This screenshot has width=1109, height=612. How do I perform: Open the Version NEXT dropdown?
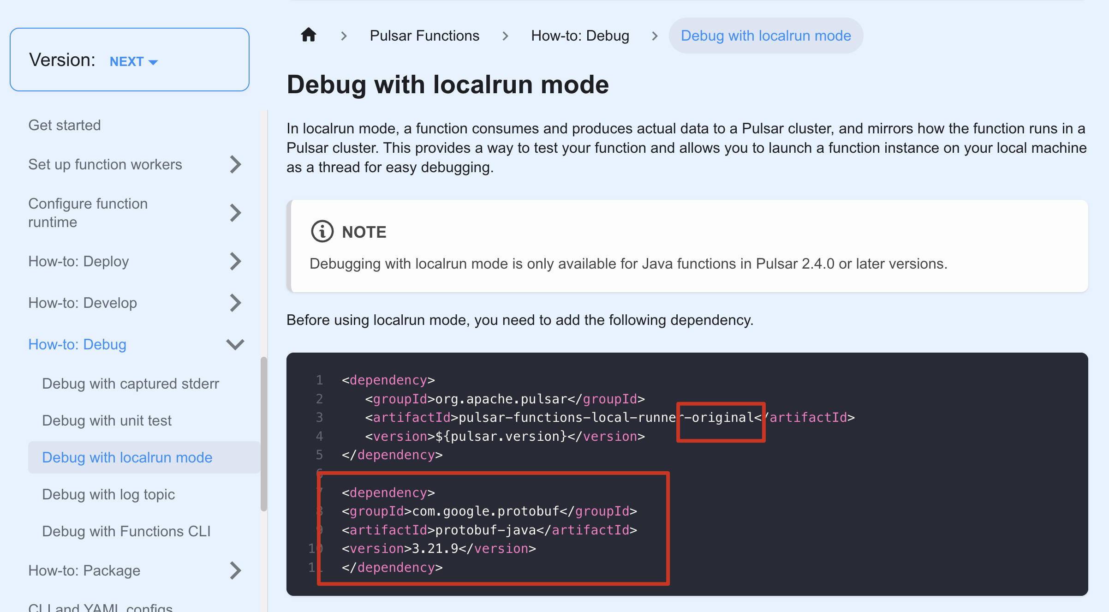click(134, 61)
